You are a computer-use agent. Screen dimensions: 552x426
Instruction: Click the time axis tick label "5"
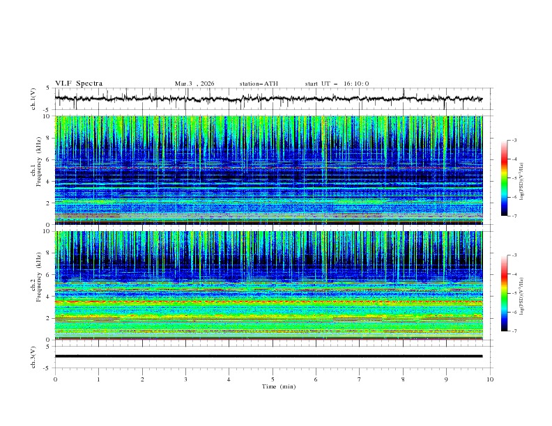tap(273, 379)
